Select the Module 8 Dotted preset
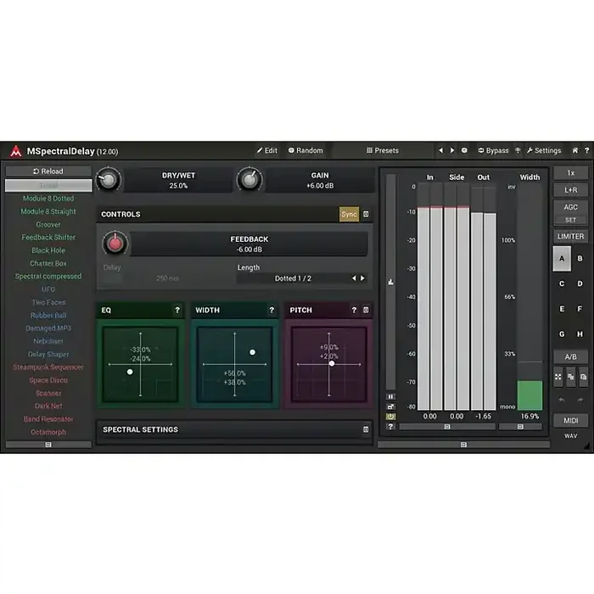 (48, 198)
